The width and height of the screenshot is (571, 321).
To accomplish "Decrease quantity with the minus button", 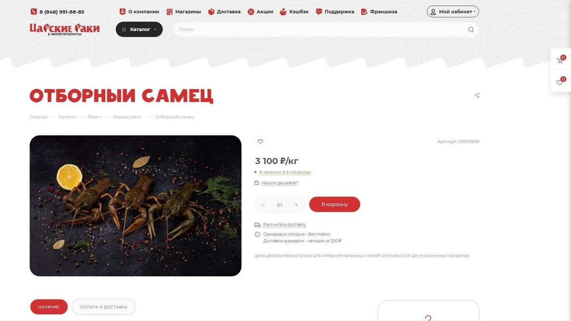I will [263, 205].
